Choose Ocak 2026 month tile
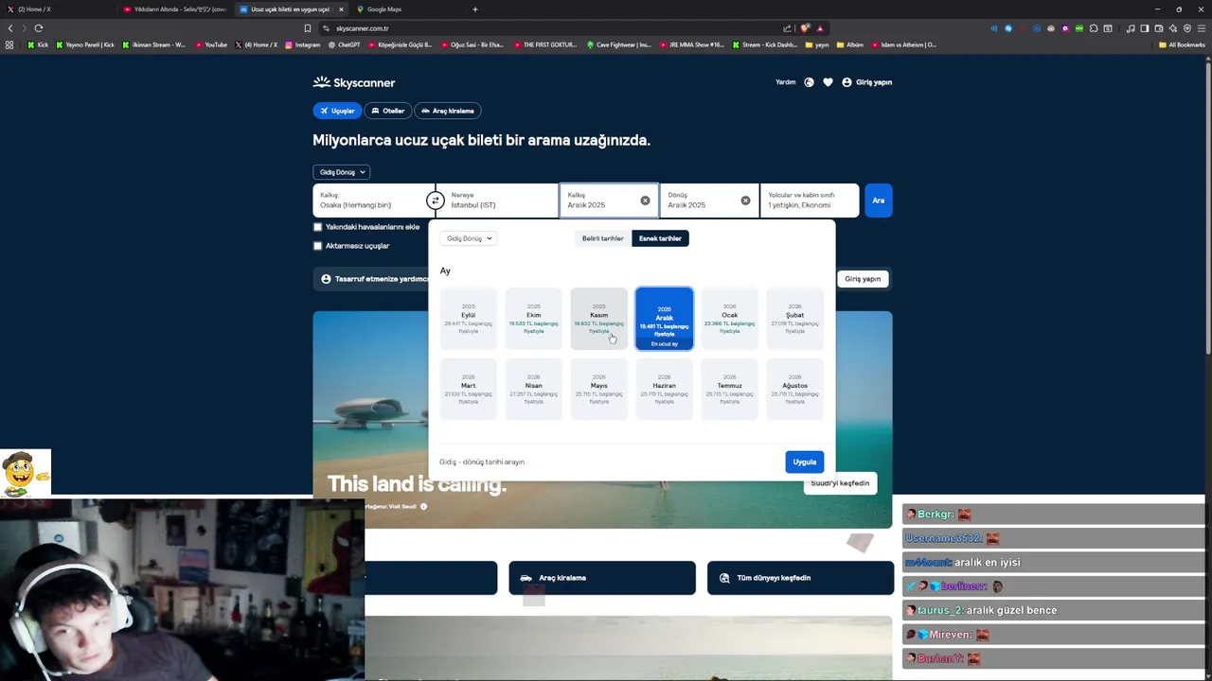 [729, 319]
